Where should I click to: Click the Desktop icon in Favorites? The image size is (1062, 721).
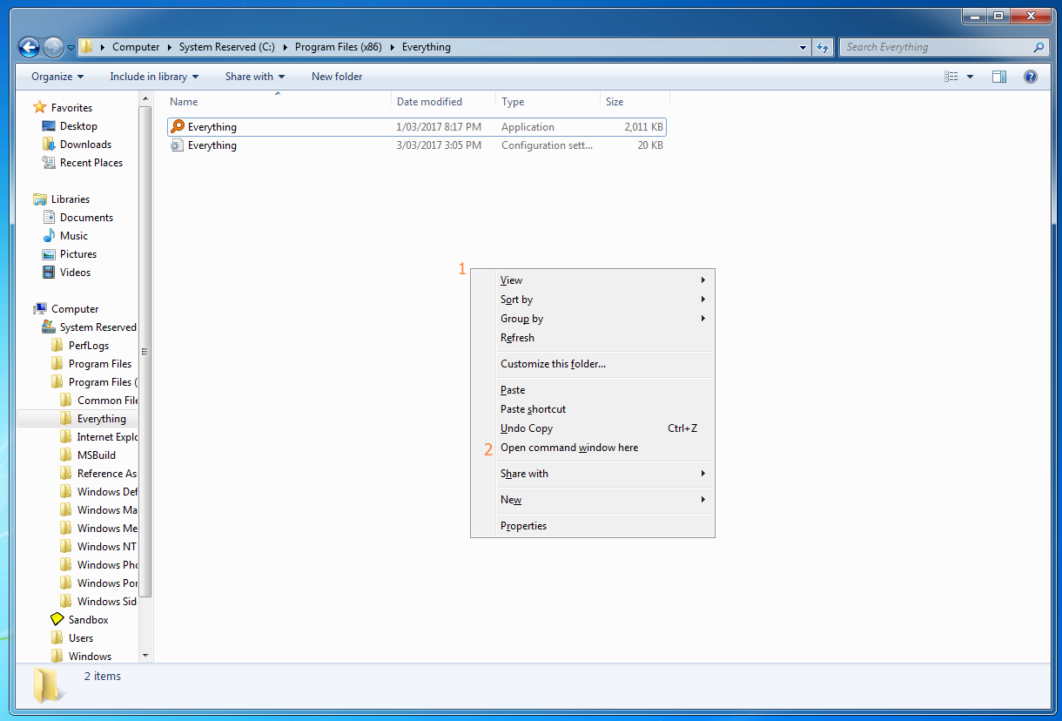coord(49,126)
